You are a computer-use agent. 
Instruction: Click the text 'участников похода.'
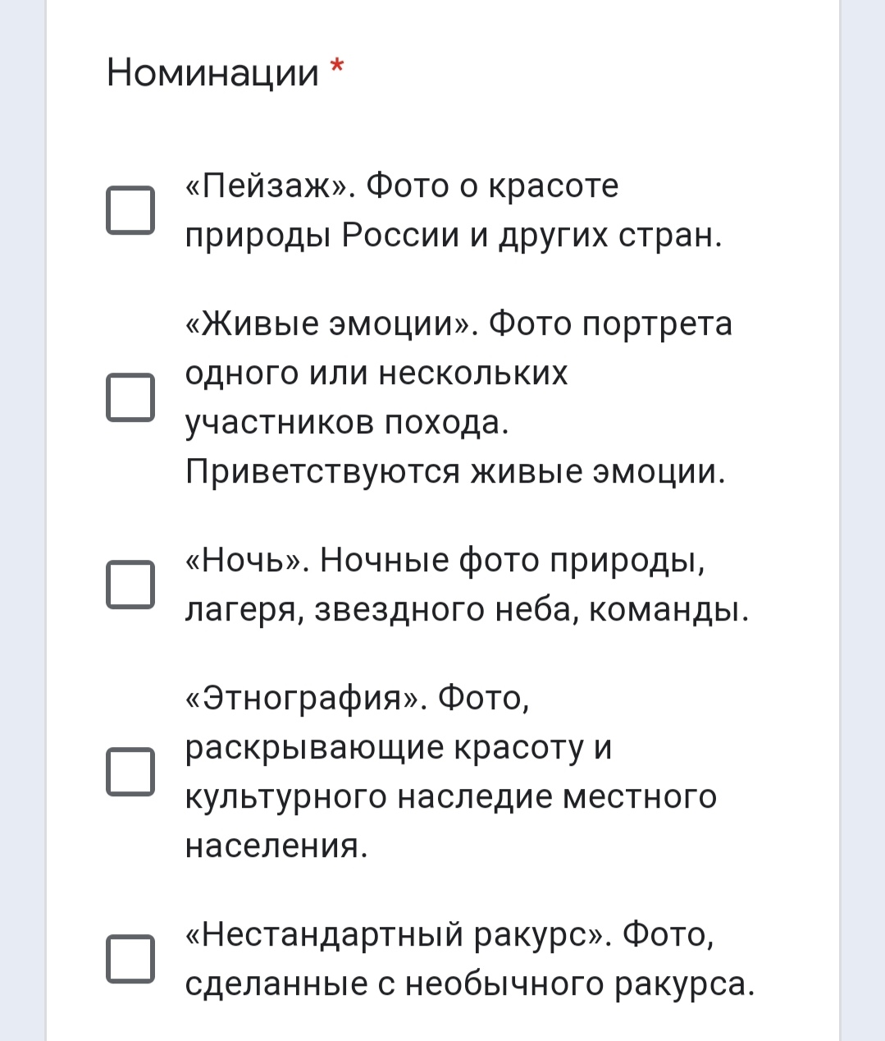click(348, 423)
